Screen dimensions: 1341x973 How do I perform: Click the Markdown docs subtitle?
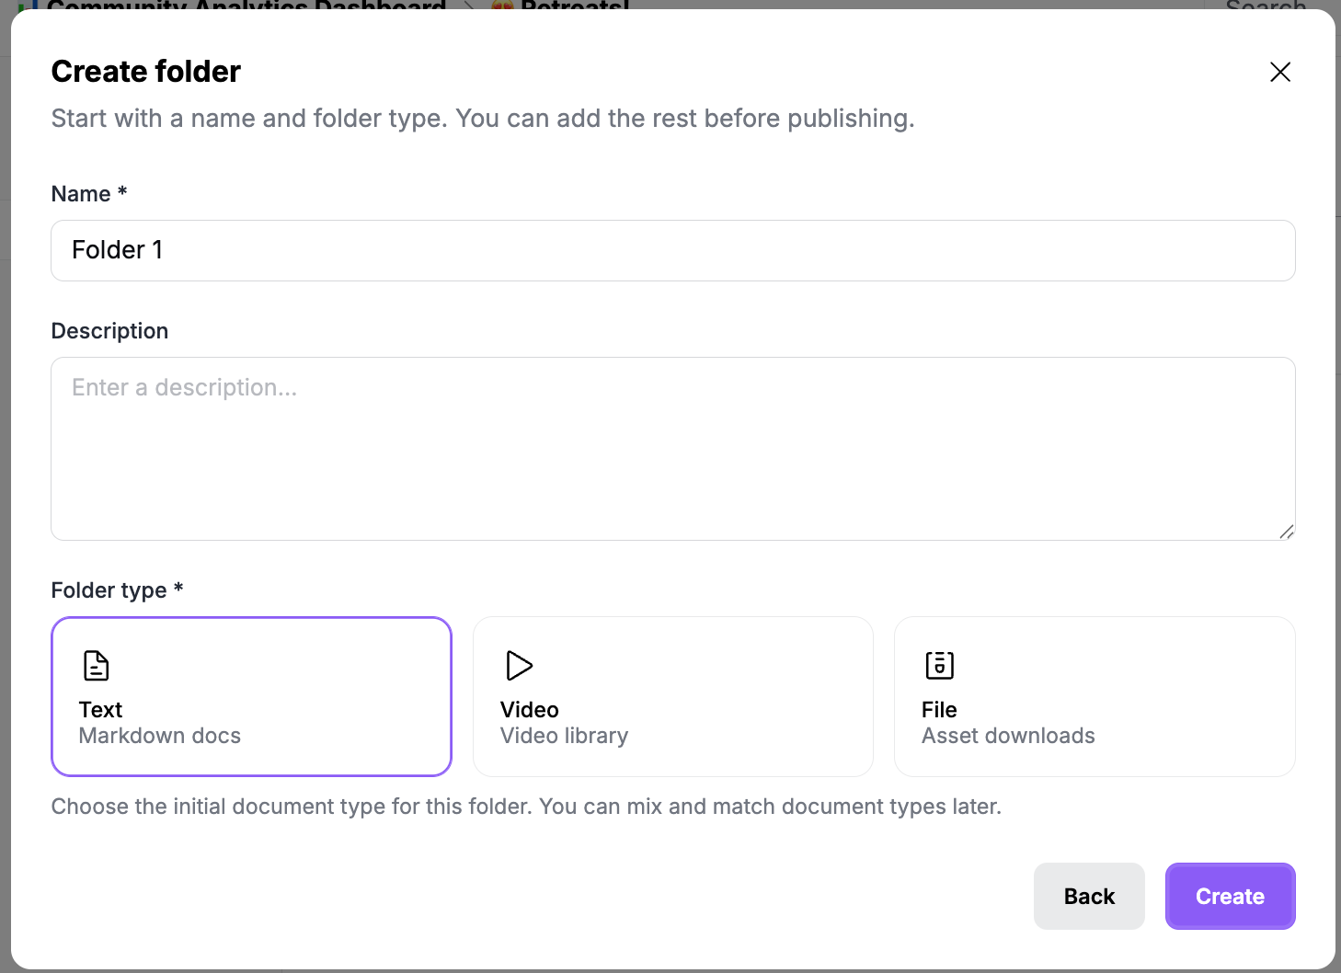[160, 736]
